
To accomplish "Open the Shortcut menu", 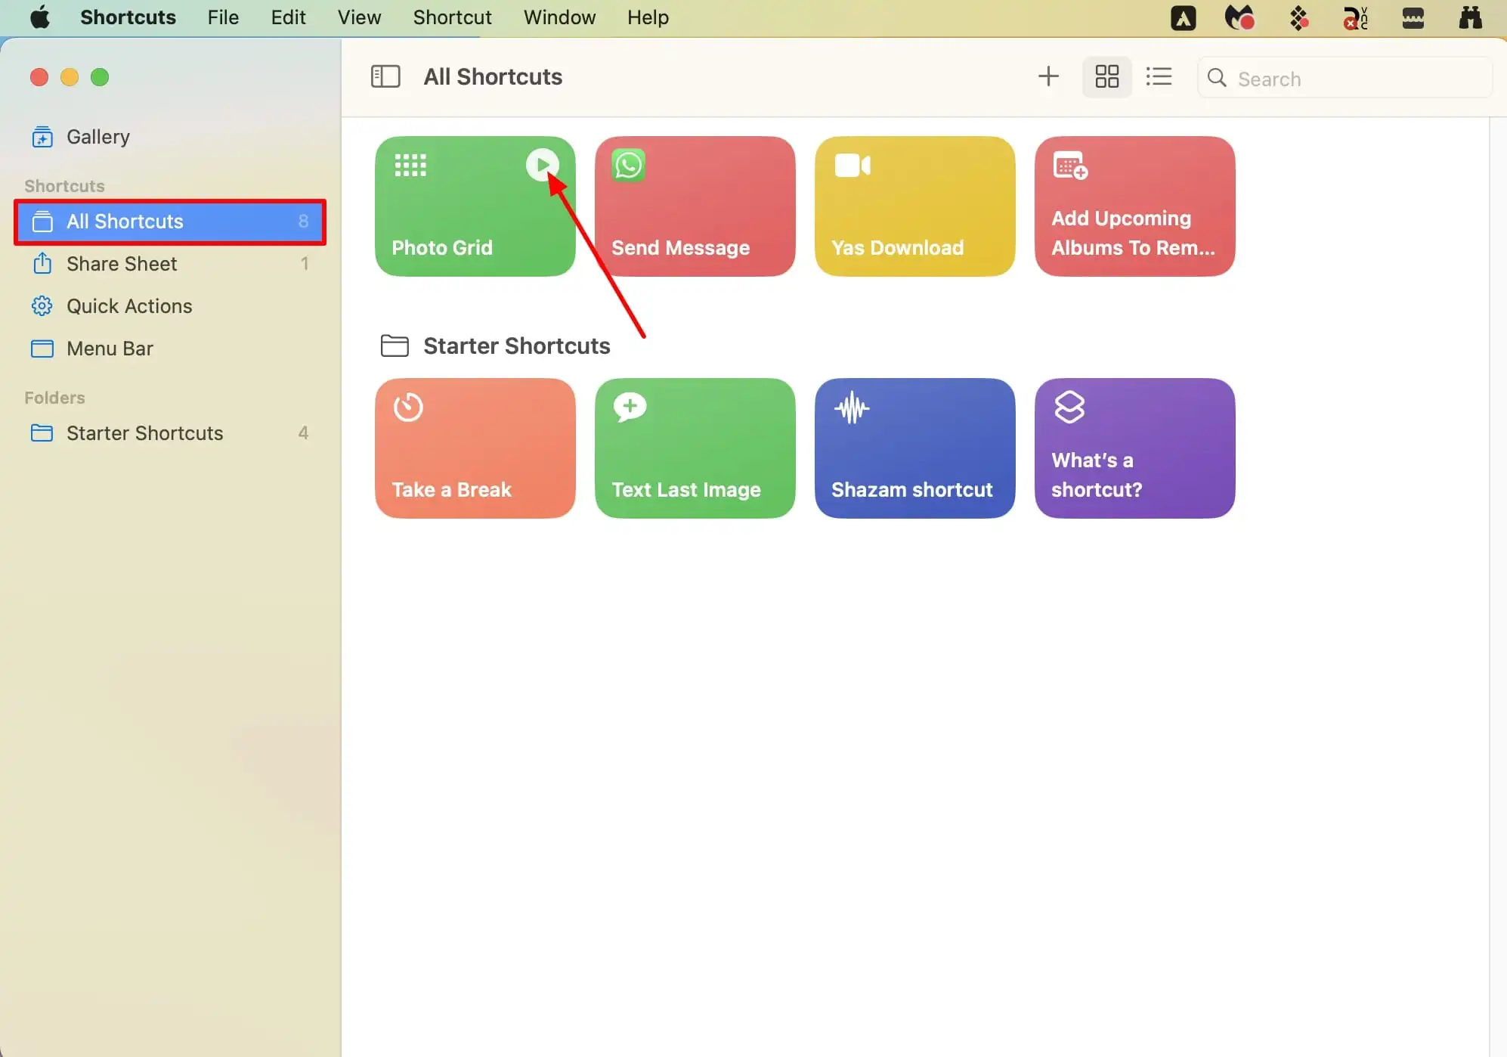I will tap(452, 17).
